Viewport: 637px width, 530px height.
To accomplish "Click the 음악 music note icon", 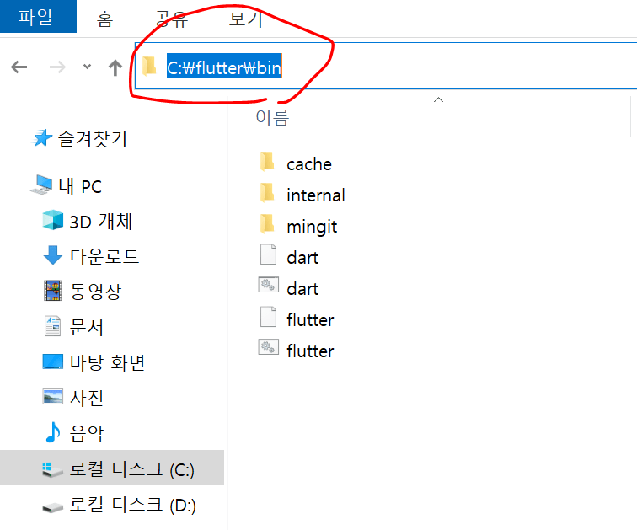I will pyautogui.click(x=53, y=431).
